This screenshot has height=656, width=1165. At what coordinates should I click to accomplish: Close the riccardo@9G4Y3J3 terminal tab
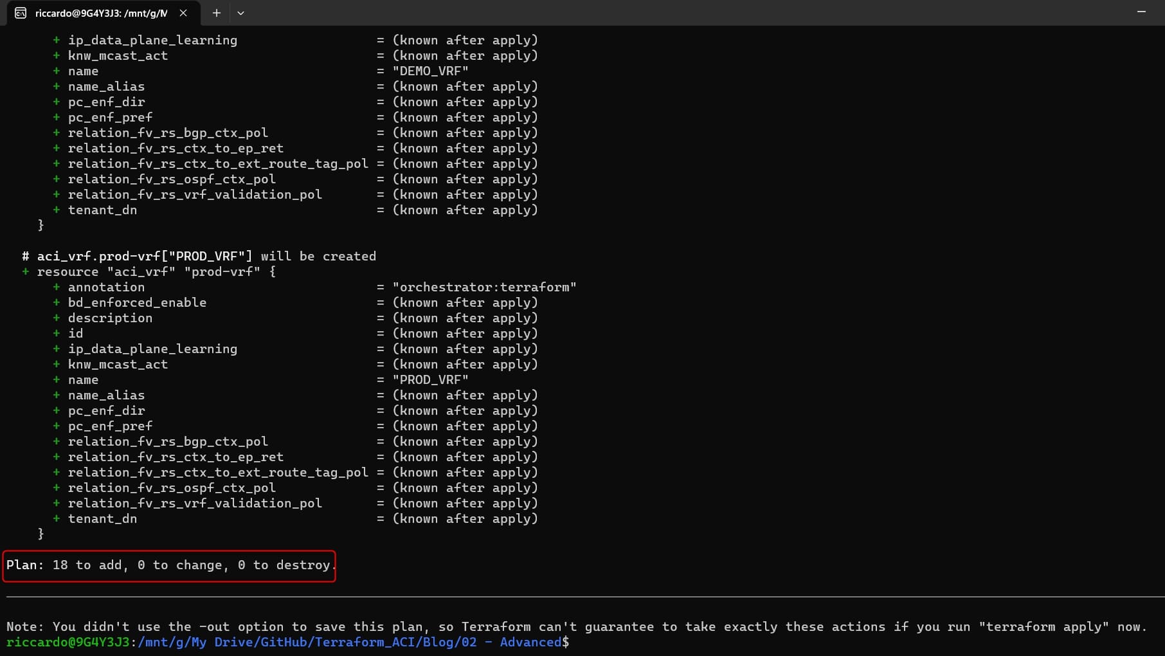(x=183, y=13)
